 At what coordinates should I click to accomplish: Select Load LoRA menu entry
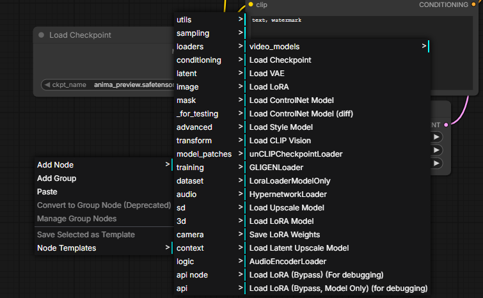(269, 87)
